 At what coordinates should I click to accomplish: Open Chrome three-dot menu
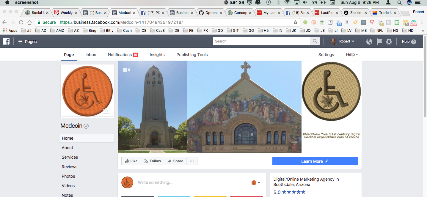point(422,22)
